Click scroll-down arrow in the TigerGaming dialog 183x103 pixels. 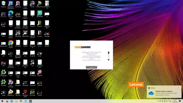[108, 60]
